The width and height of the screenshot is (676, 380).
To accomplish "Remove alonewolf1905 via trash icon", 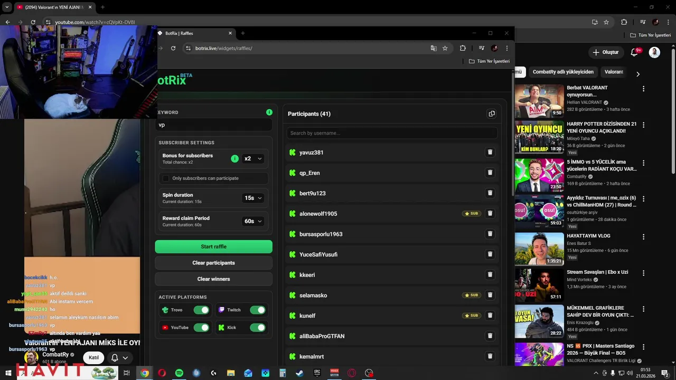I will click(x=490, y=213).
